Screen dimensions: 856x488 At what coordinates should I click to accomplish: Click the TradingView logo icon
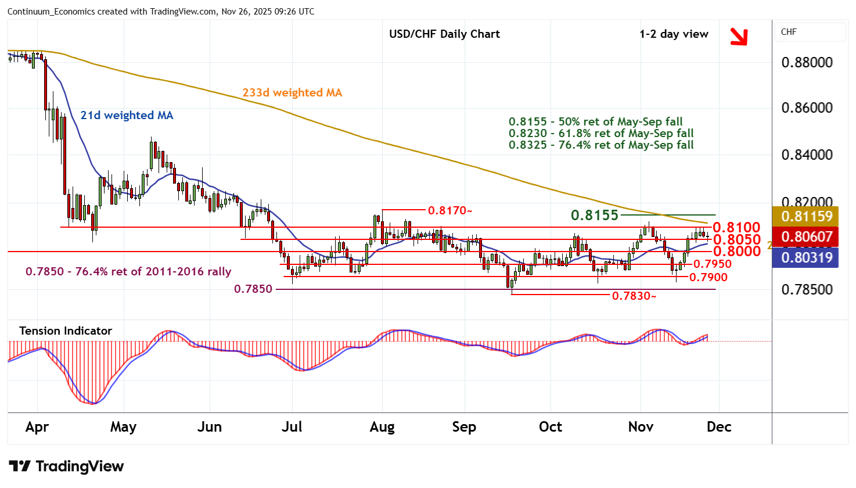20,467
